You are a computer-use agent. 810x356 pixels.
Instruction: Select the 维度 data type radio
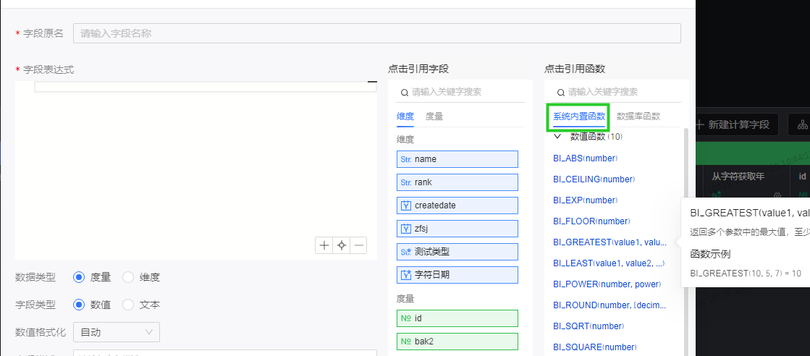tap(128, 277)
